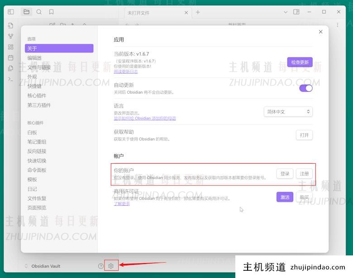
Task: Toggle the right sidebar icon
Action: pyautogui.click(x=296, y=12)
